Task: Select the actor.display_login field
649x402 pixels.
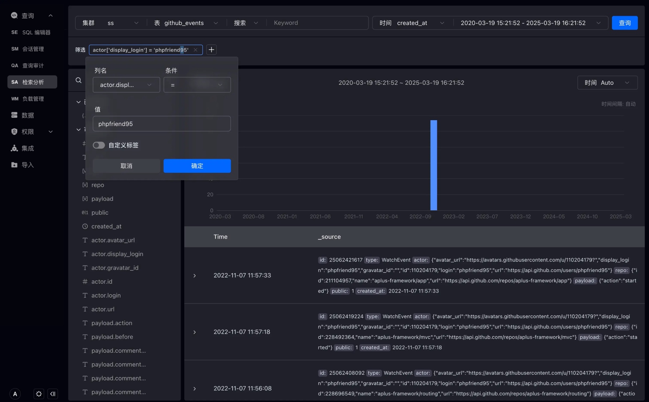Action: [x=117, y=254]
